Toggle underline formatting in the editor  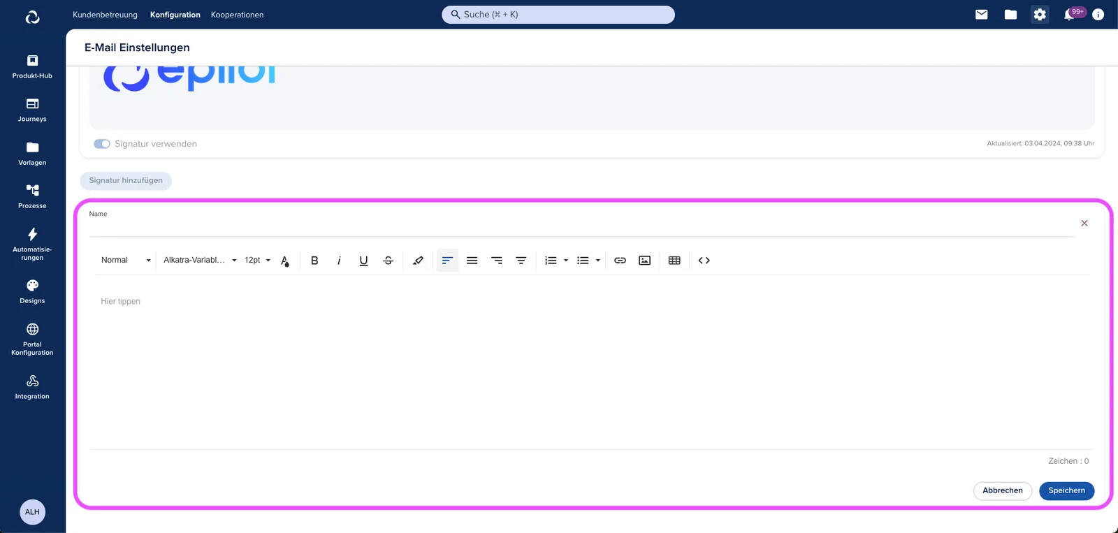point(363,261)
